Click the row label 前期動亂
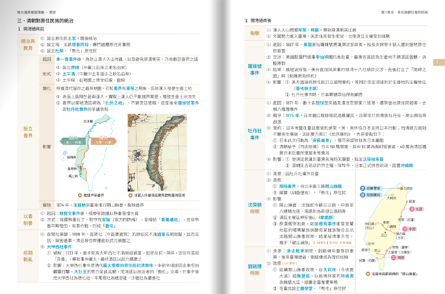445x294 pixels. [x=28, y=256]
